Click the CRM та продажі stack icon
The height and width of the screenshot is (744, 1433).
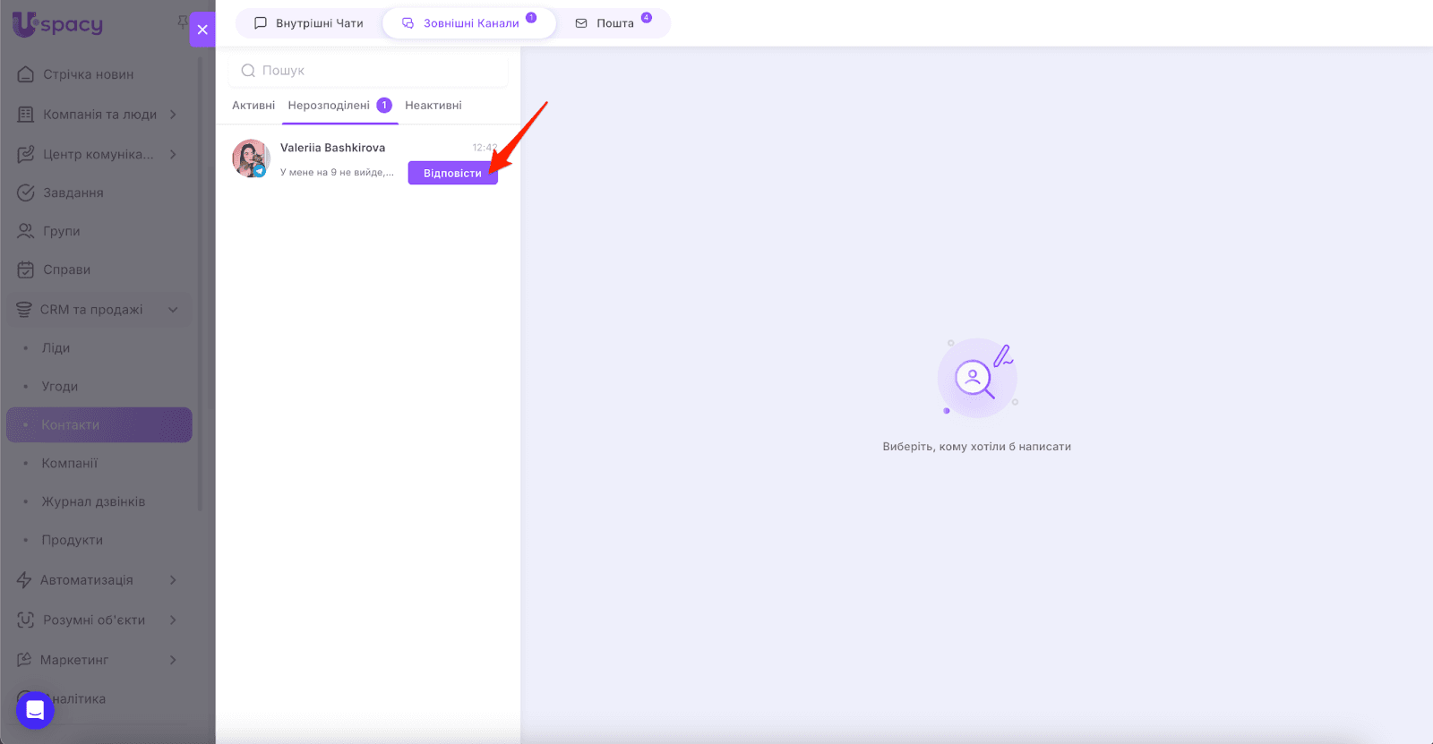(x=24, y=310)
